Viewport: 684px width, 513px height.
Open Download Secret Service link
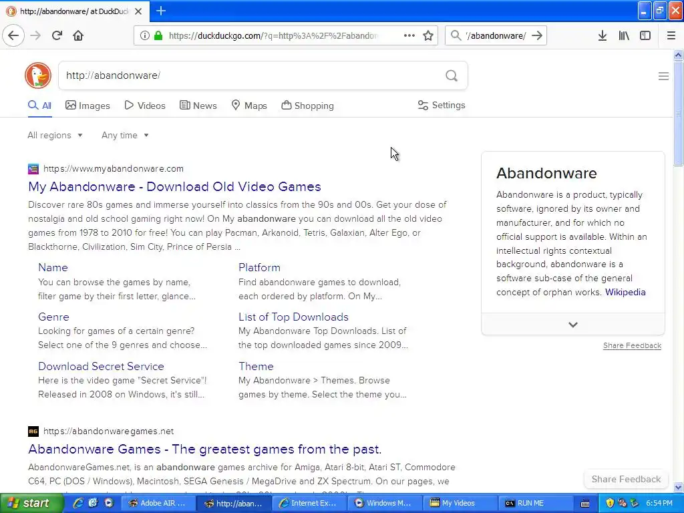101,367
